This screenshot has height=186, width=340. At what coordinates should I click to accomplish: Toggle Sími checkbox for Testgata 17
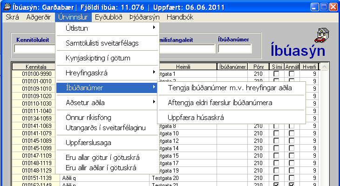coord(276,163)
